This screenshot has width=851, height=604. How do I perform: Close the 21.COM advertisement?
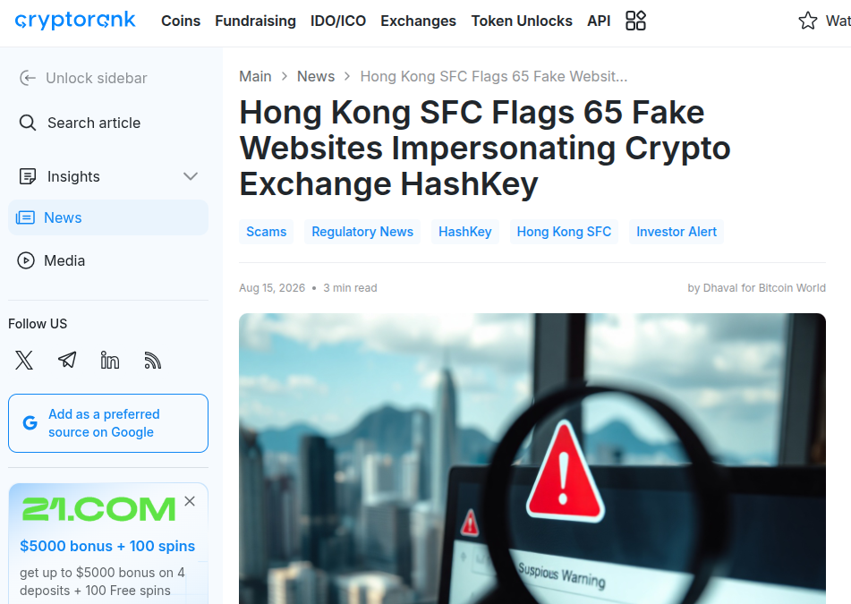190,501
